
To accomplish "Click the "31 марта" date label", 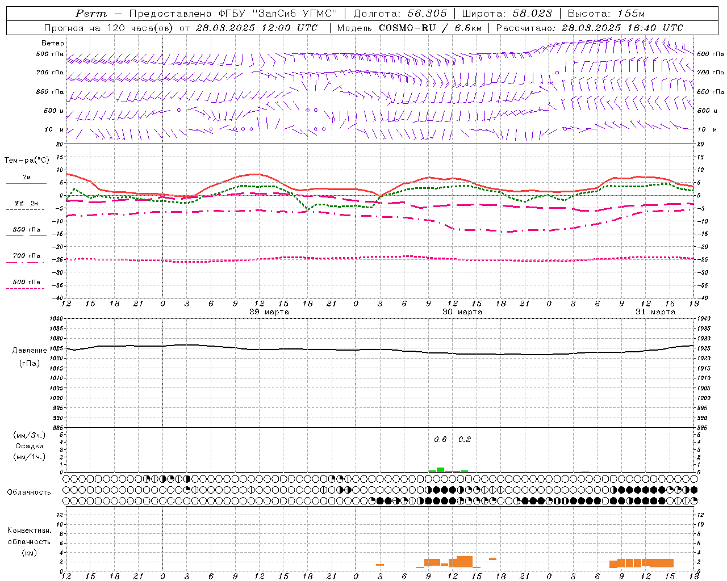I will (655, 312).
